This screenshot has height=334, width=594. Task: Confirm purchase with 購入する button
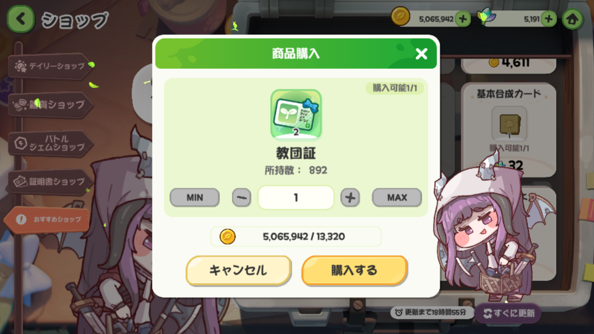pos(354,270)
